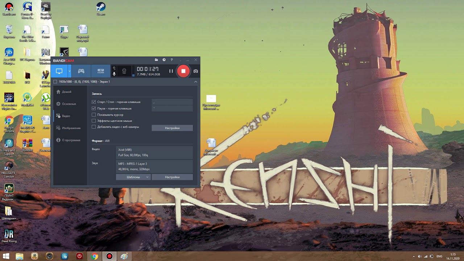Open Bandicam output folder icon

click(156, 60)
